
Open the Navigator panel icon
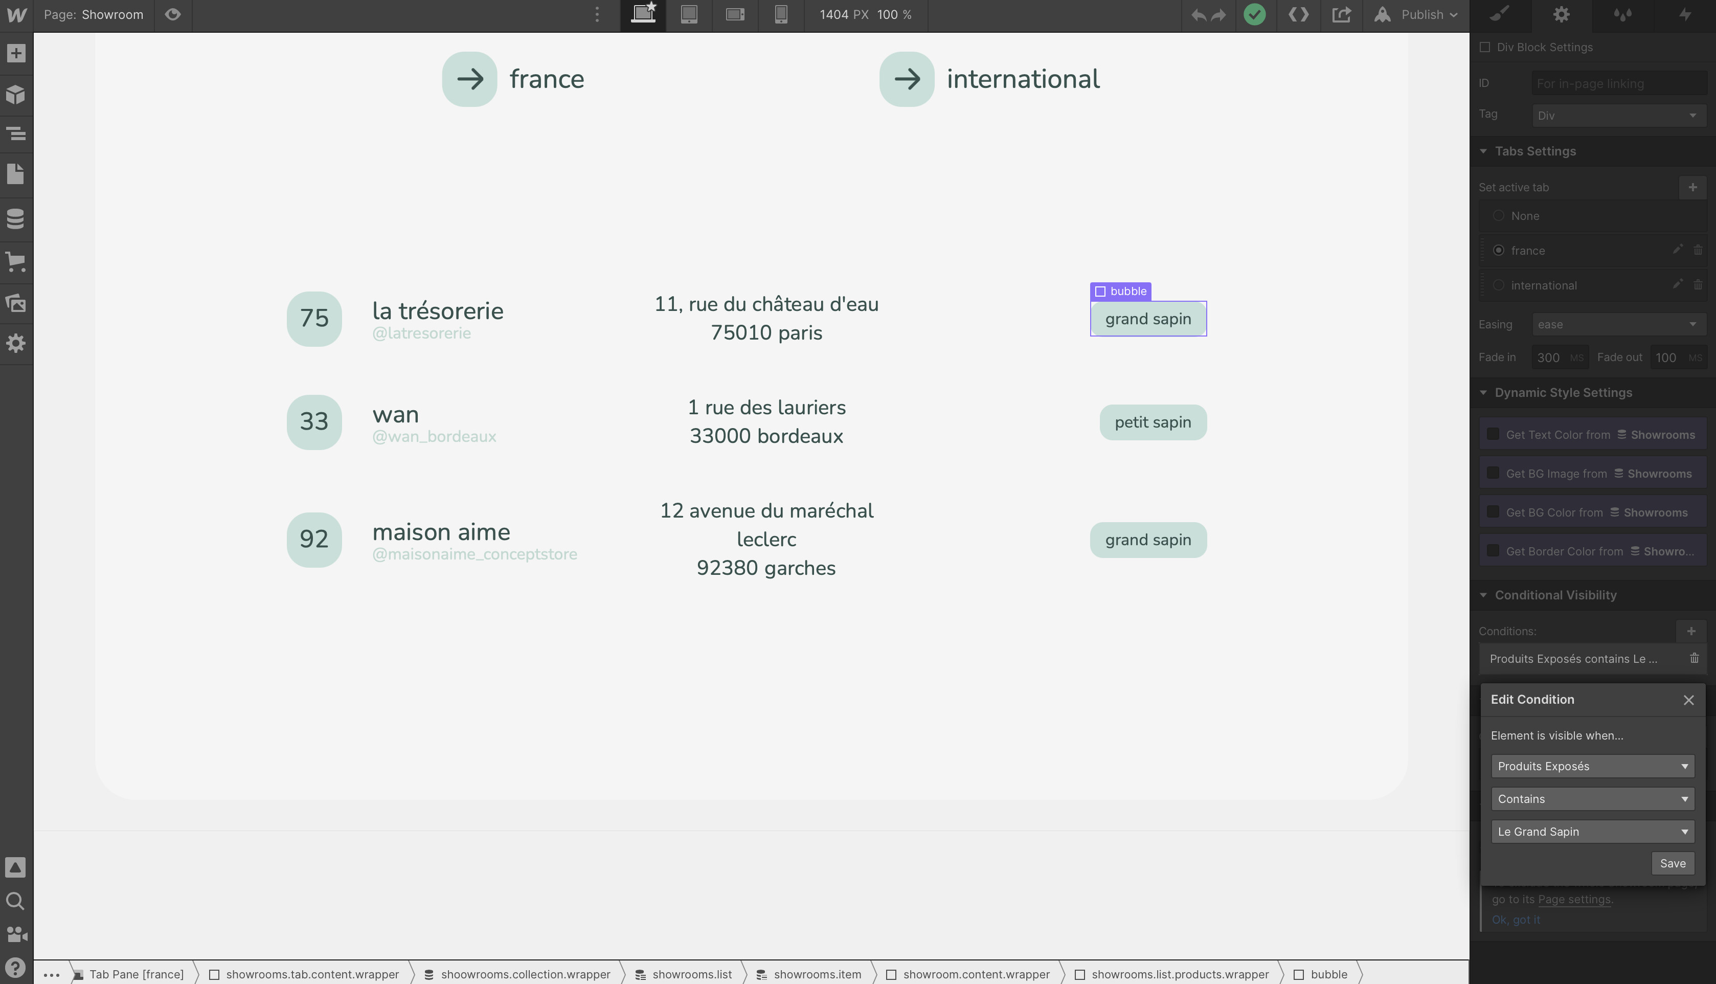click(16, 134)
